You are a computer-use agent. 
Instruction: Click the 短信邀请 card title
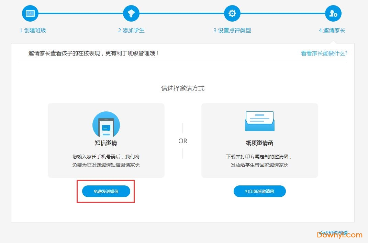click(x=106, y=143)
